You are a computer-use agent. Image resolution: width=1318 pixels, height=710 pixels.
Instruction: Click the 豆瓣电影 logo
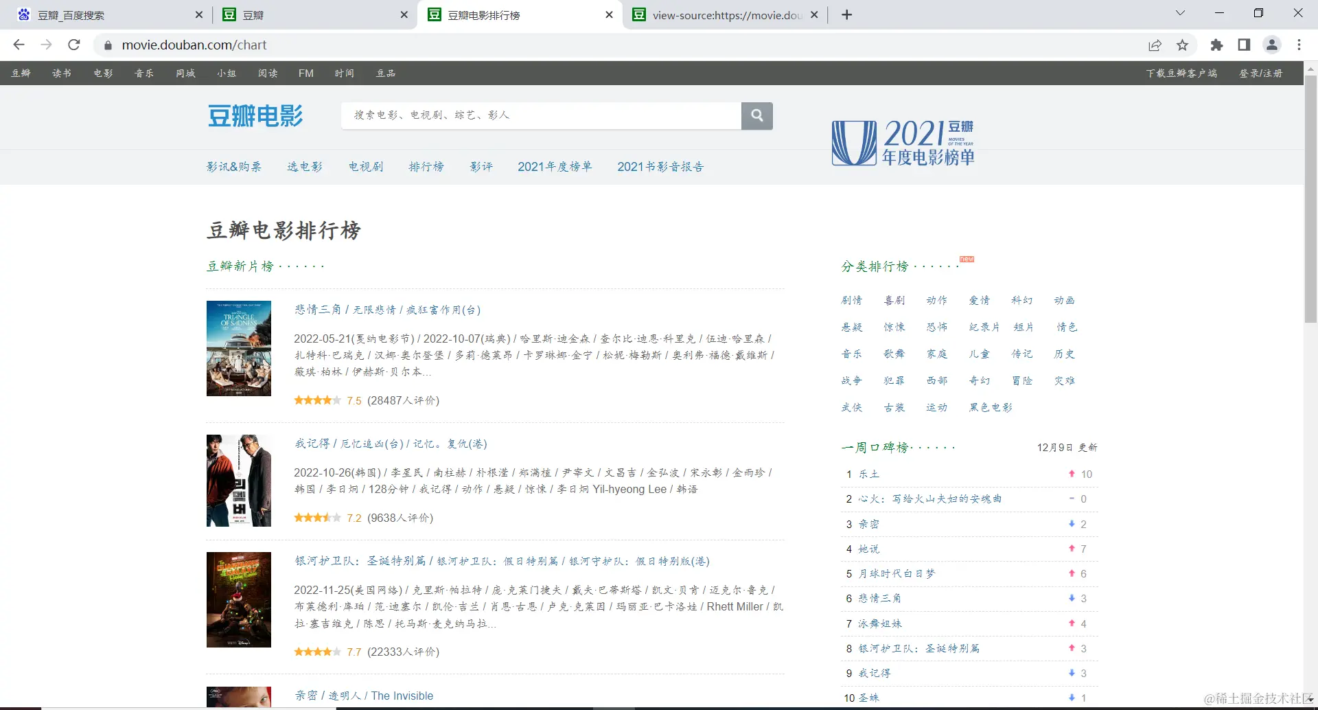(x=255, y=116)
